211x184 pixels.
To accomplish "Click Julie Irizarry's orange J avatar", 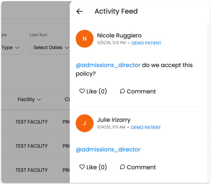I will click(x=84, y=123).
